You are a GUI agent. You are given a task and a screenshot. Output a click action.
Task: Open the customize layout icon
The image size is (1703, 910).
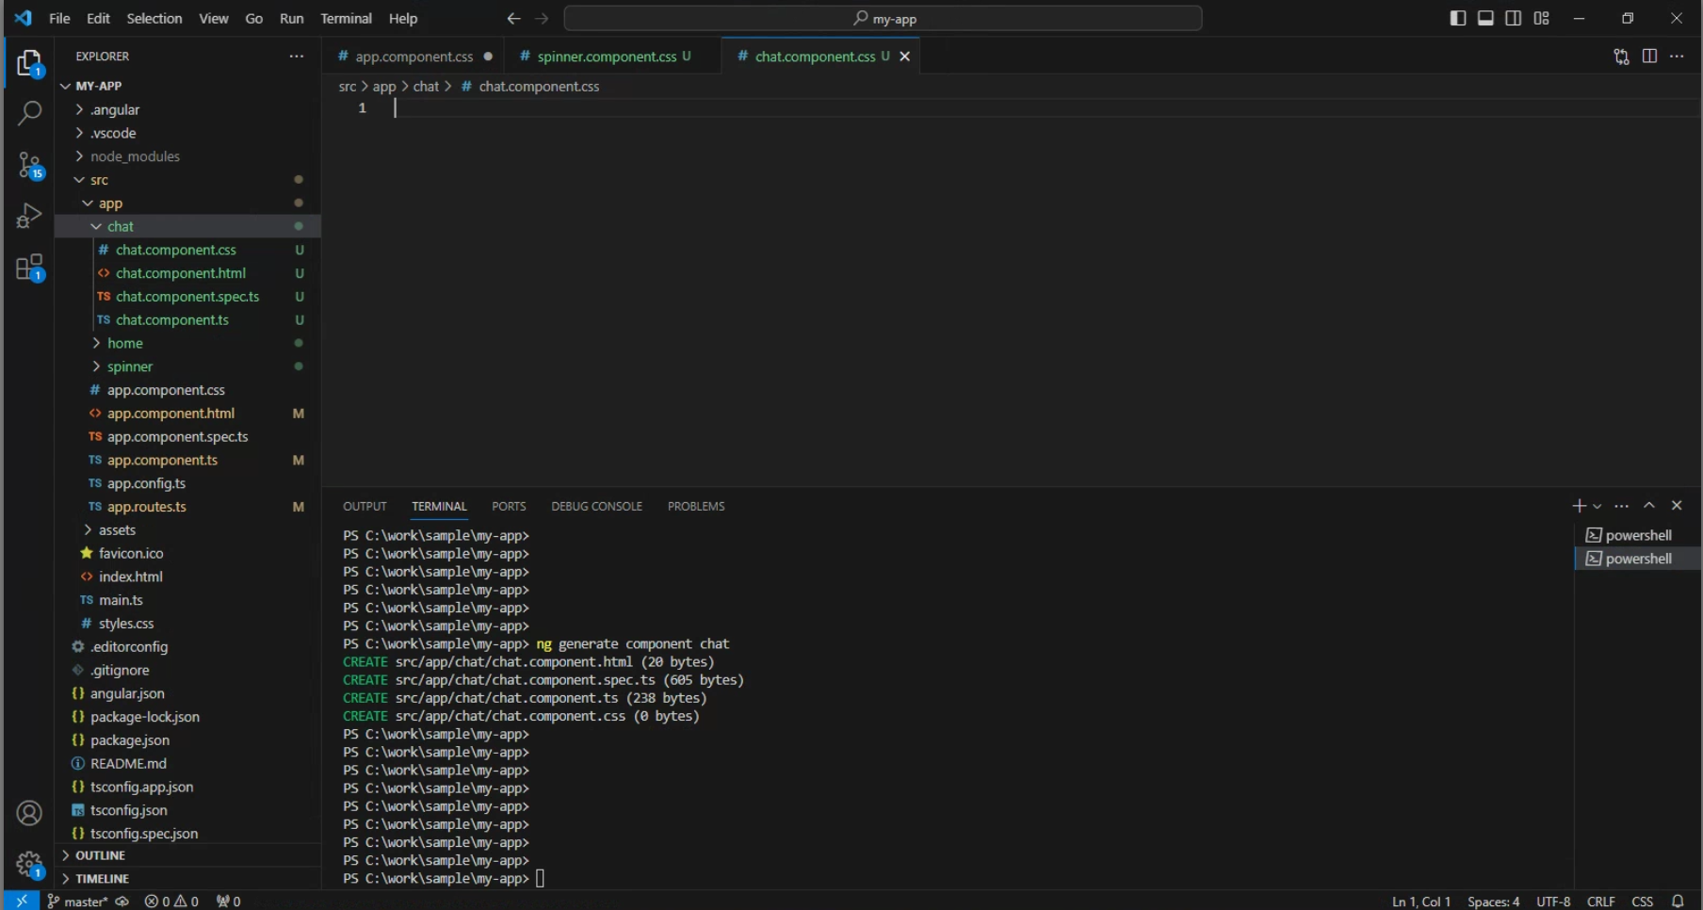tap(1541, 18)
